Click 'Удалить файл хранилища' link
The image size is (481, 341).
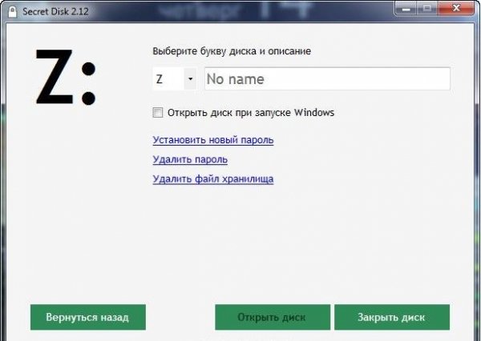coord(213,179)
